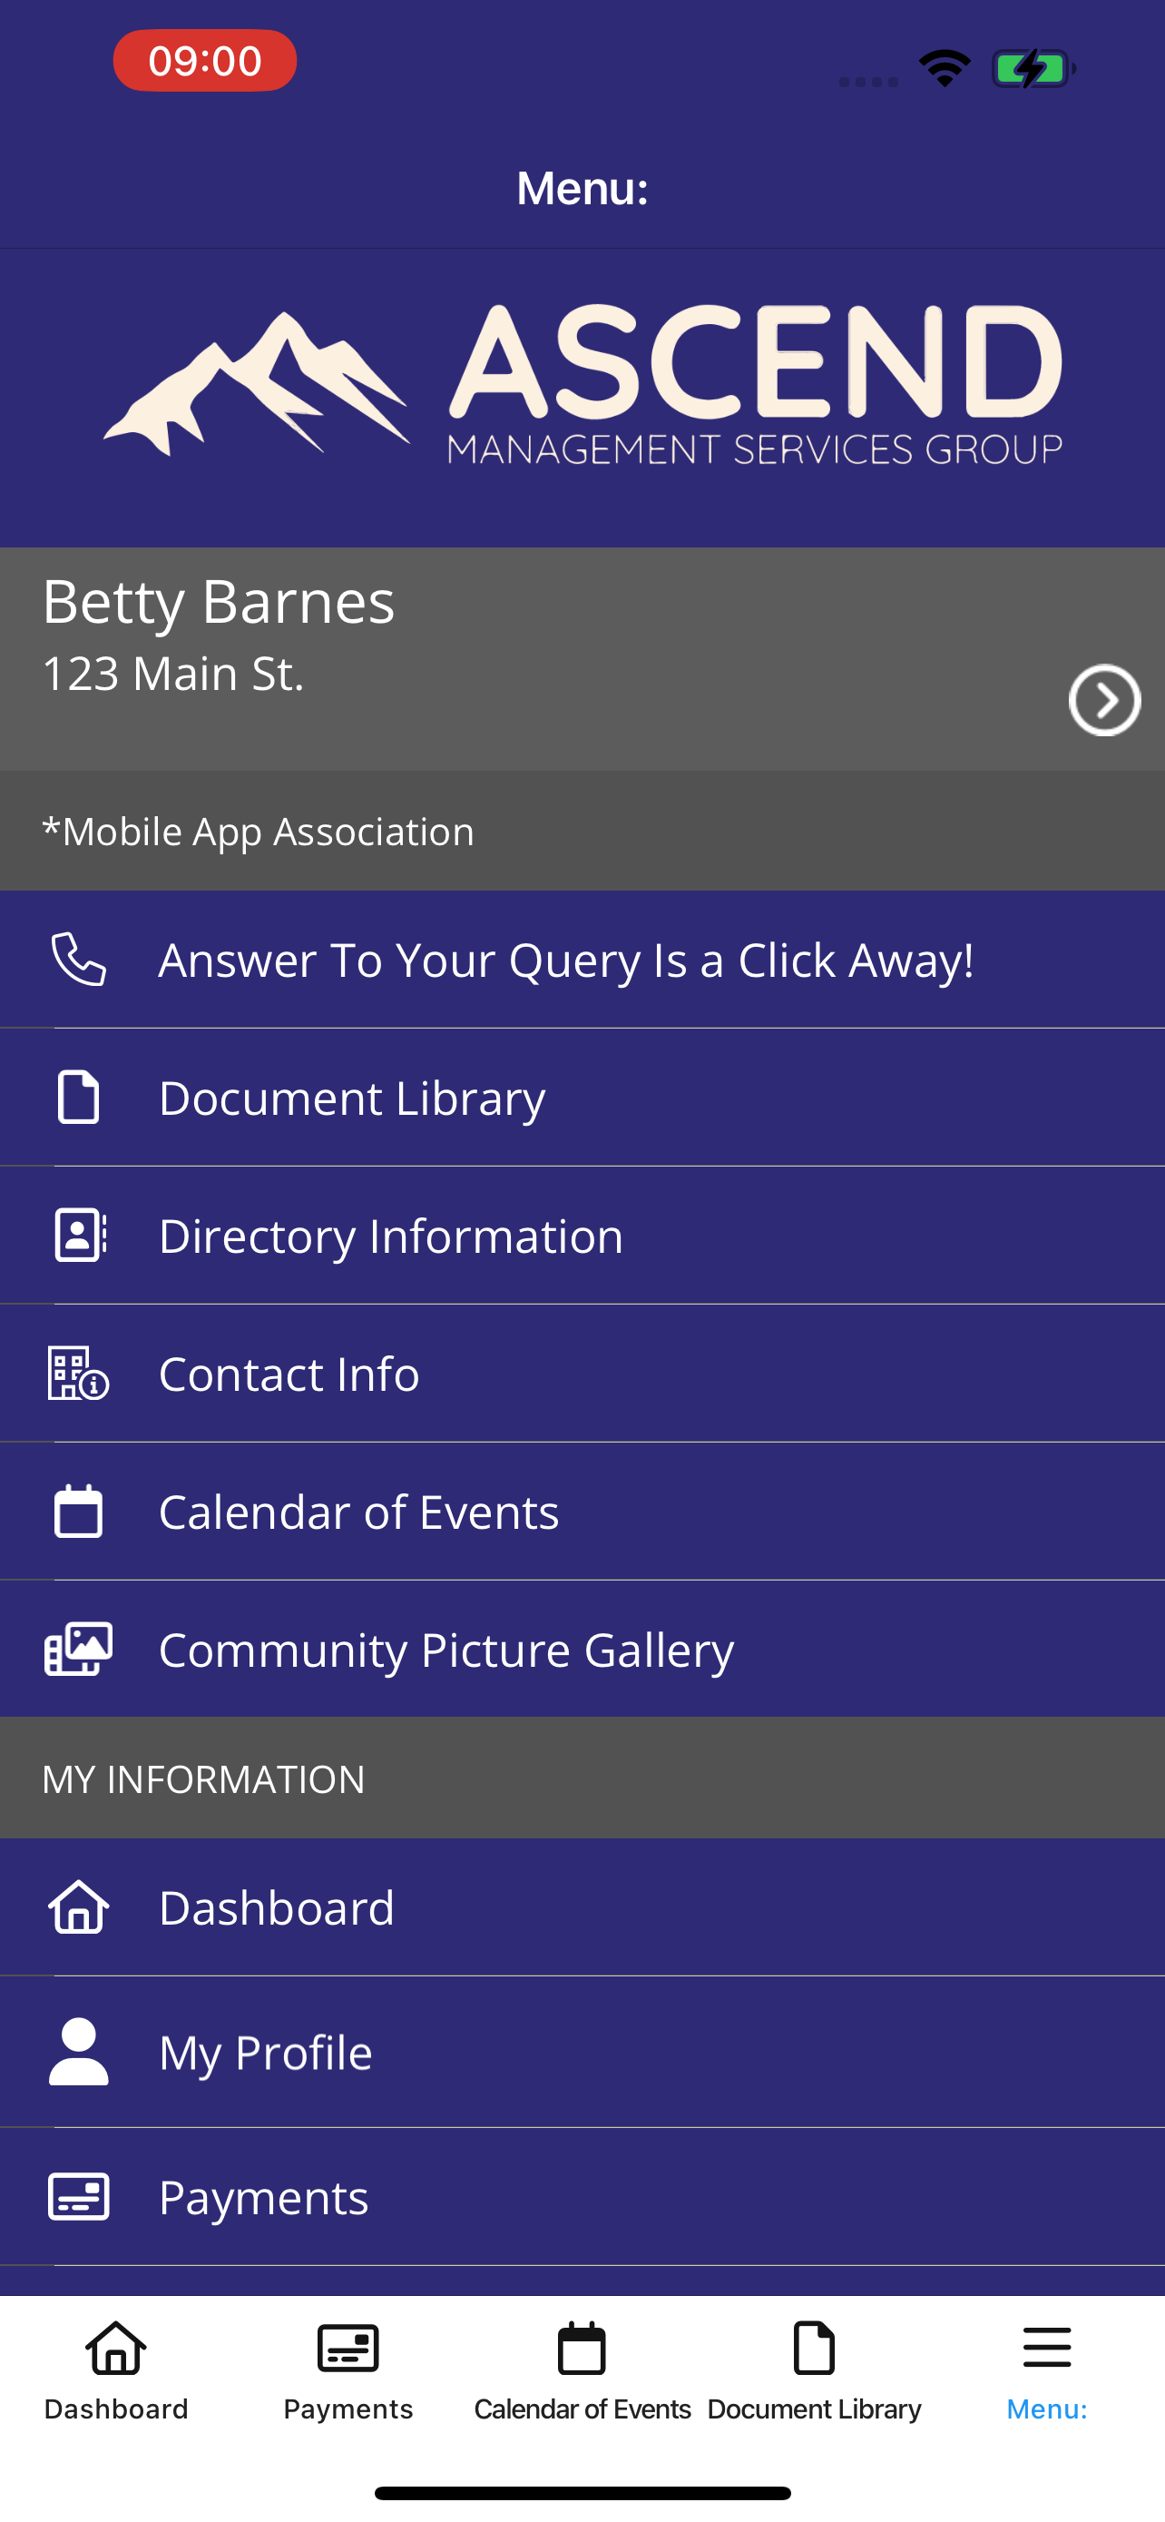Open the Community Picture Gallery menu entry
Viewport: 1165px width, 2522px height.
[582, 1650]
